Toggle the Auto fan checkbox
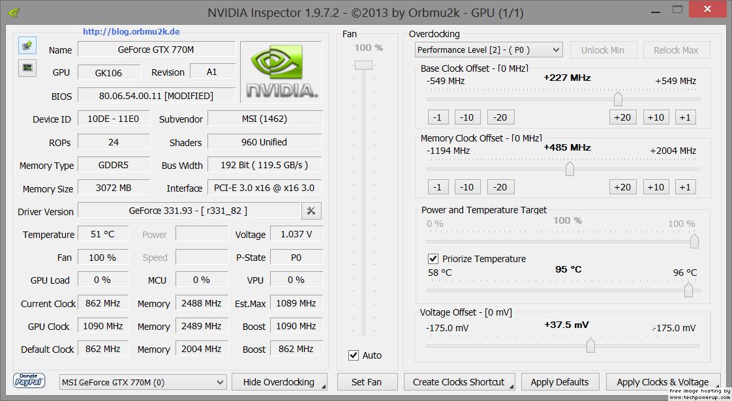 tap(354, 355)
